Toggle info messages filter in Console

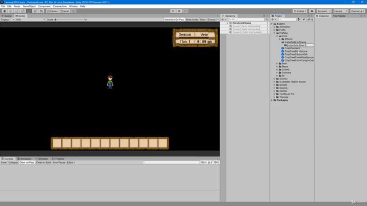coord(204,163)
